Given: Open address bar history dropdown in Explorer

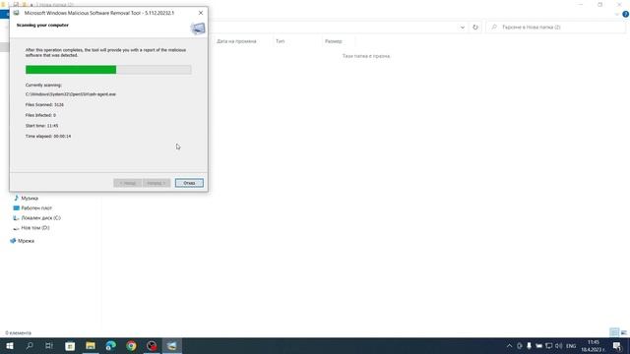Looking at the screenshot, I should pyautogui.click(x=463, y=28).
